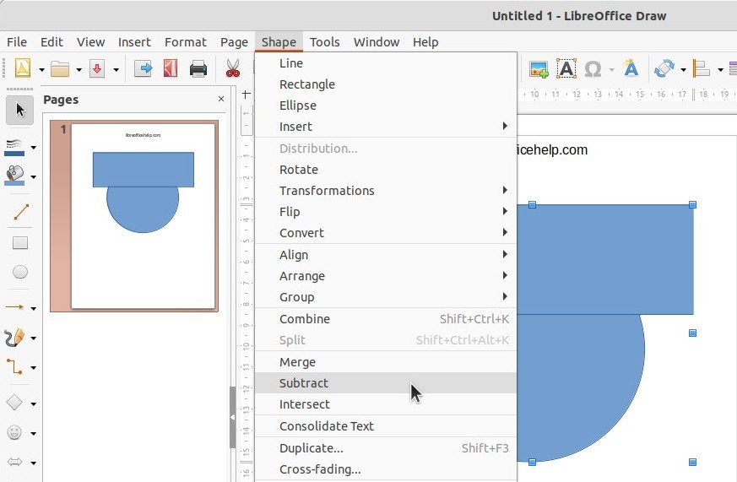737x482 pixels.
Task: Open the Line Color dropdown arrow
Action: pyautogui.click(x=34, y=148)
